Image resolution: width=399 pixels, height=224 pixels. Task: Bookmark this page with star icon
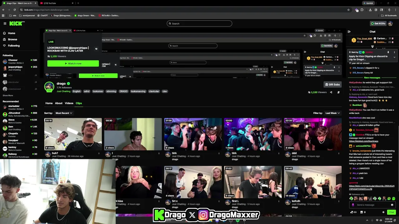coord(349,10)
